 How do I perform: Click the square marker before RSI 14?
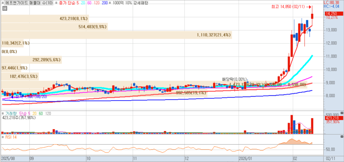[3, 137]
